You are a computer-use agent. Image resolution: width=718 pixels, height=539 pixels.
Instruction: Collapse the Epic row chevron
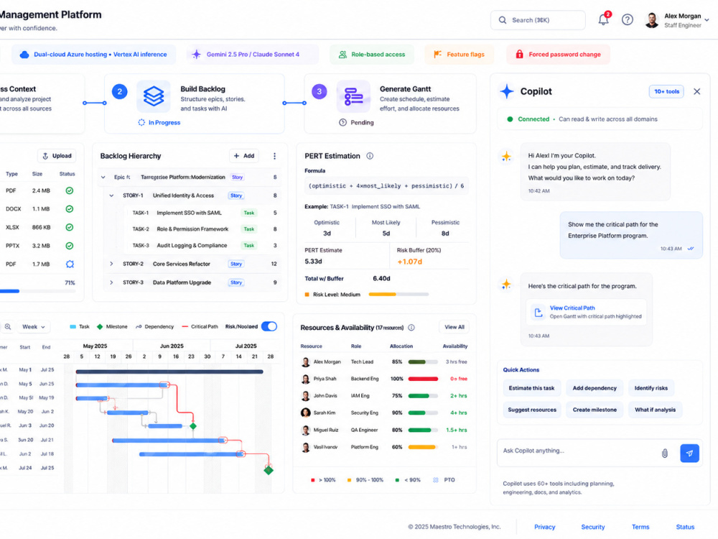(103, 178)
